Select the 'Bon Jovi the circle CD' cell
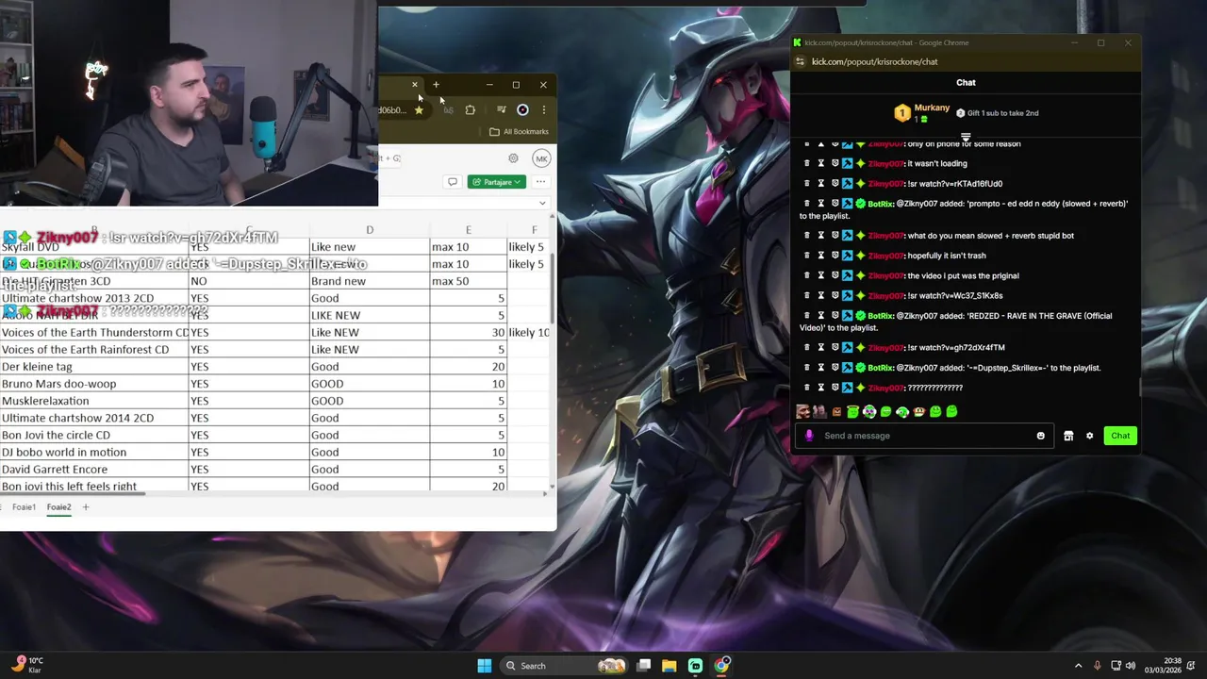This screenshot has width=1207, height=679. pos(94,436)
